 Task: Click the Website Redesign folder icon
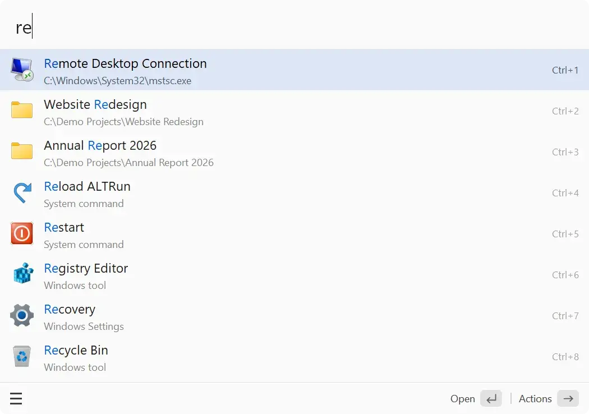coord(22,110)
